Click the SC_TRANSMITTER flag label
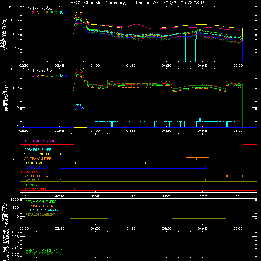Image resolution: width=261 pixels, height=261 pixels. 38,159
